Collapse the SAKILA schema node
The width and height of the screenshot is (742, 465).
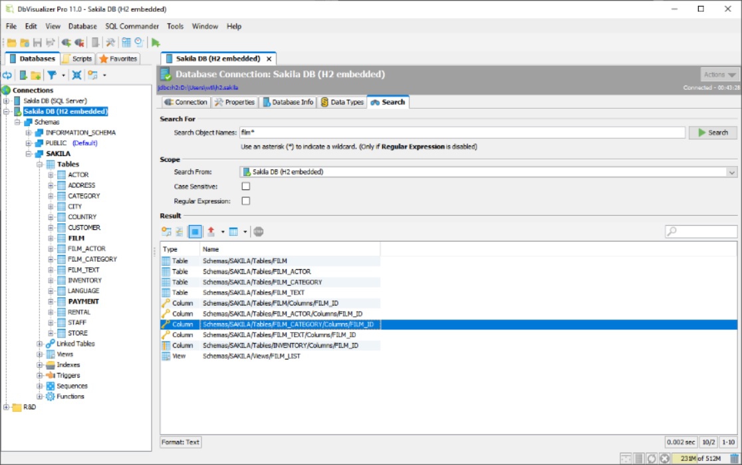point(29,153)
